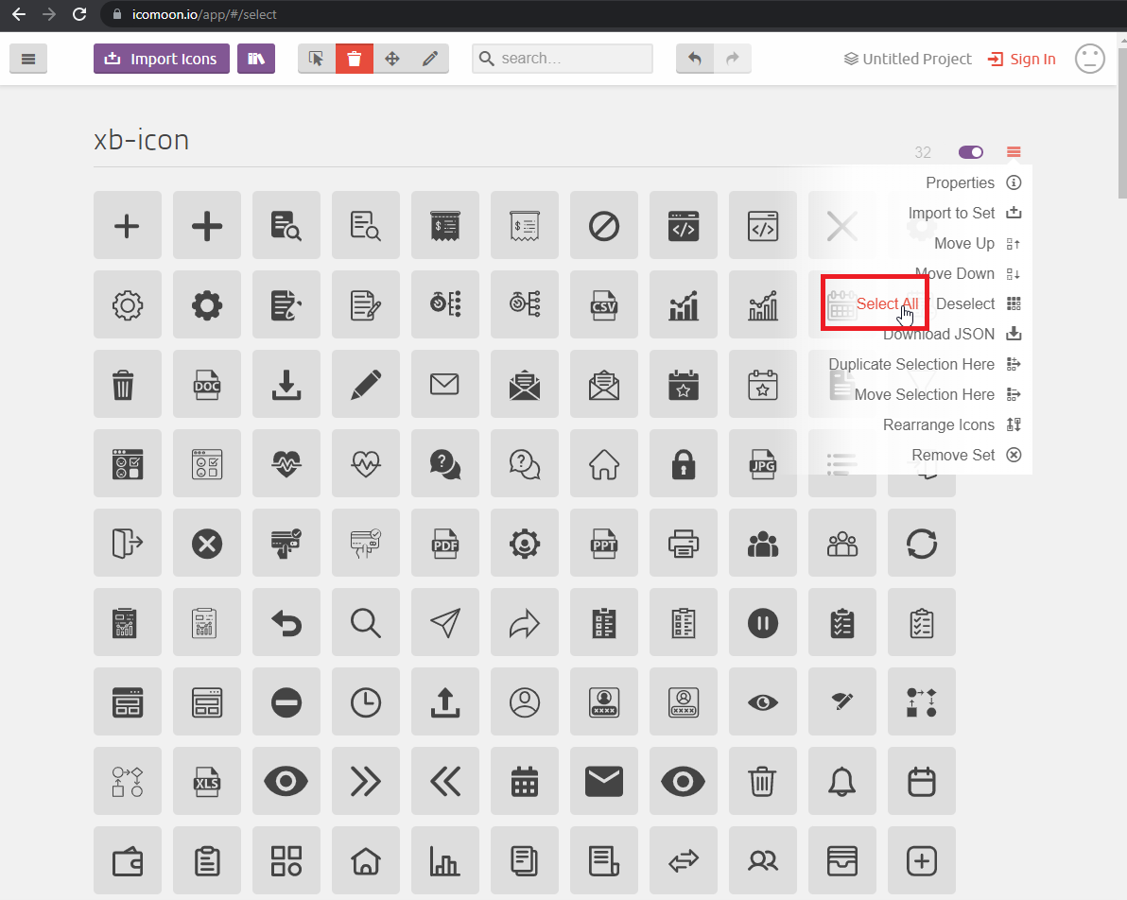Image resolution: width=1127 pixels, height=900 pixels.
Task: Select the solid pencil icon
Action: [x=366, y=384]
